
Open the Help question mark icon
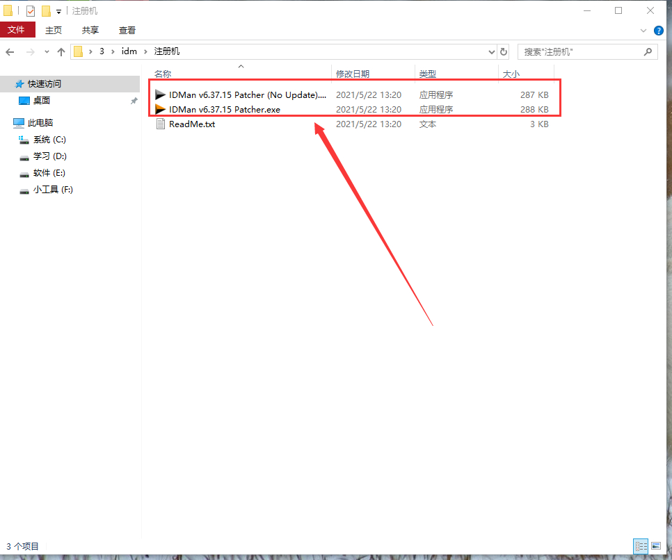point(659,31)
